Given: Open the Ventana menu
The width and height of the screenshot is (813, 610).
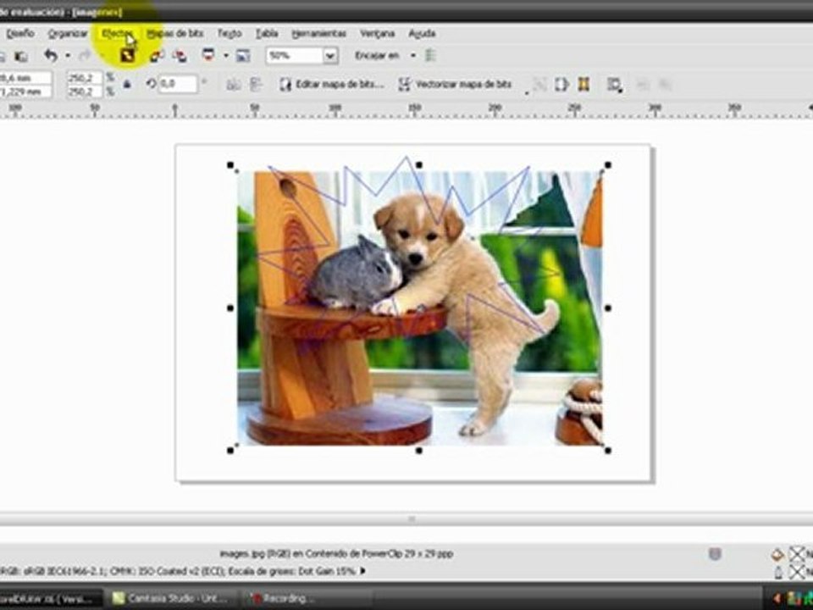Looking at the screenshot, I should (378, 33).
